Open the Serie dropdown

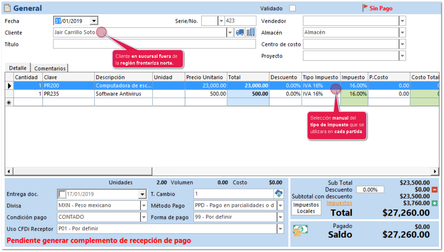(221, 21)
